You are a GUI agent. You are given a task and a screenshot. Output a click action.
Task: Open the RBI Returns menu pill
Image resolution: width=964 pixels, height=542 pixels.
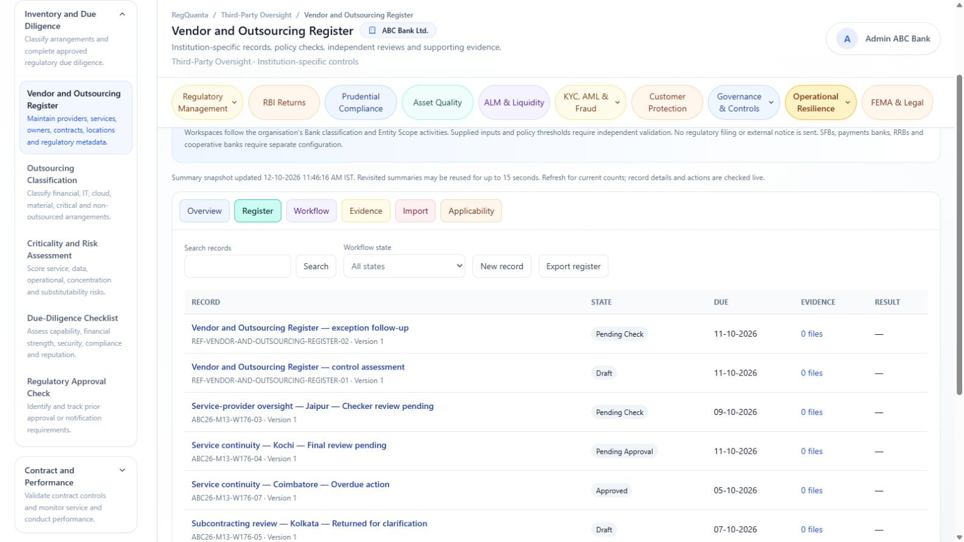pyautogui.click(x=284, y=103)
